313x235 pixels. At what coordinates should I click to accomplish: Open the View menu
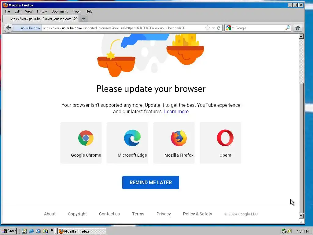tap(28, 11)
